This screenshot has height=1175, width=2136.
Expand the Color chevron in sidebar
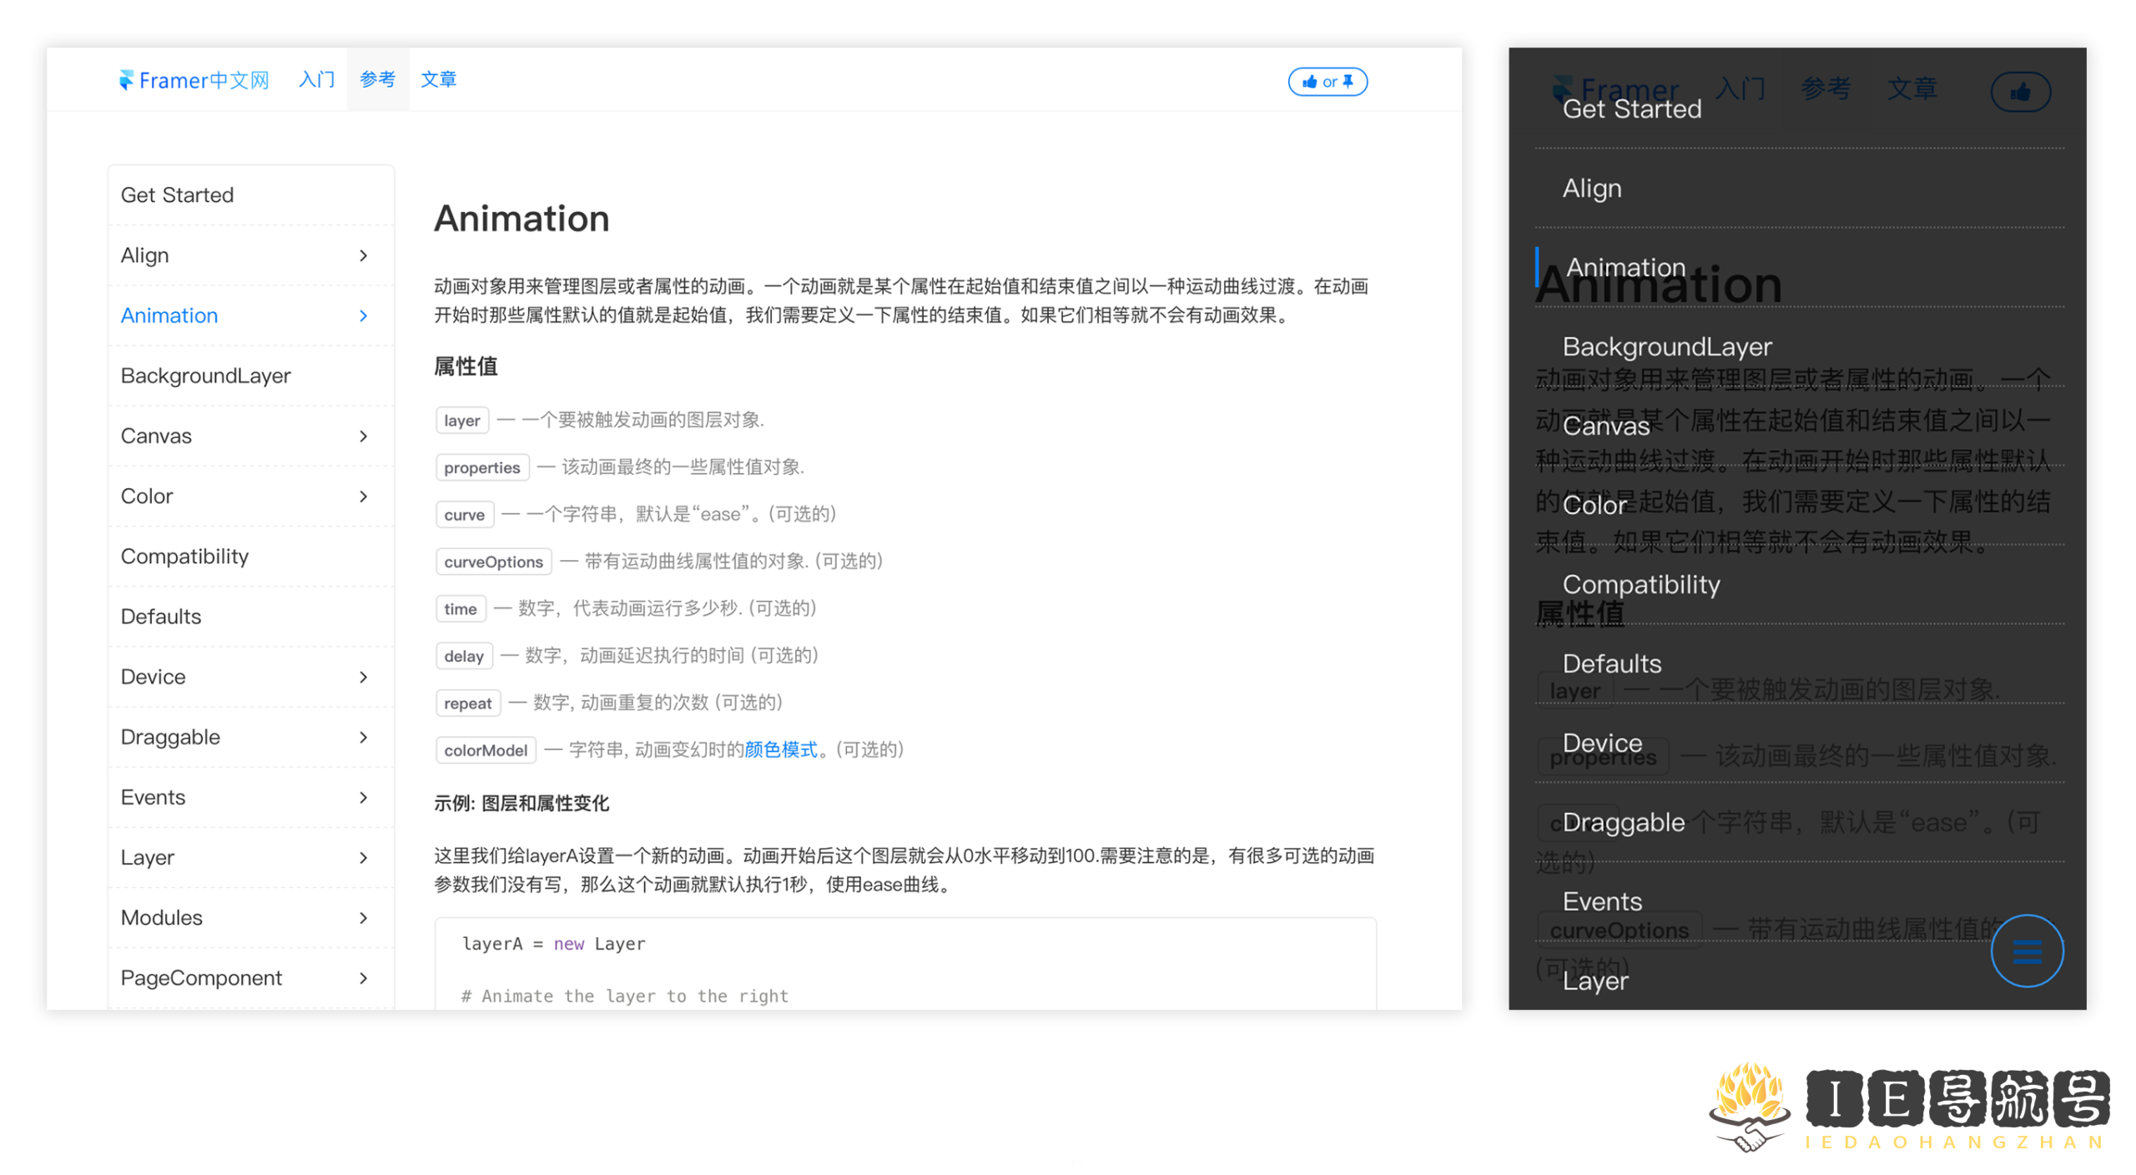tap(363, 497)
